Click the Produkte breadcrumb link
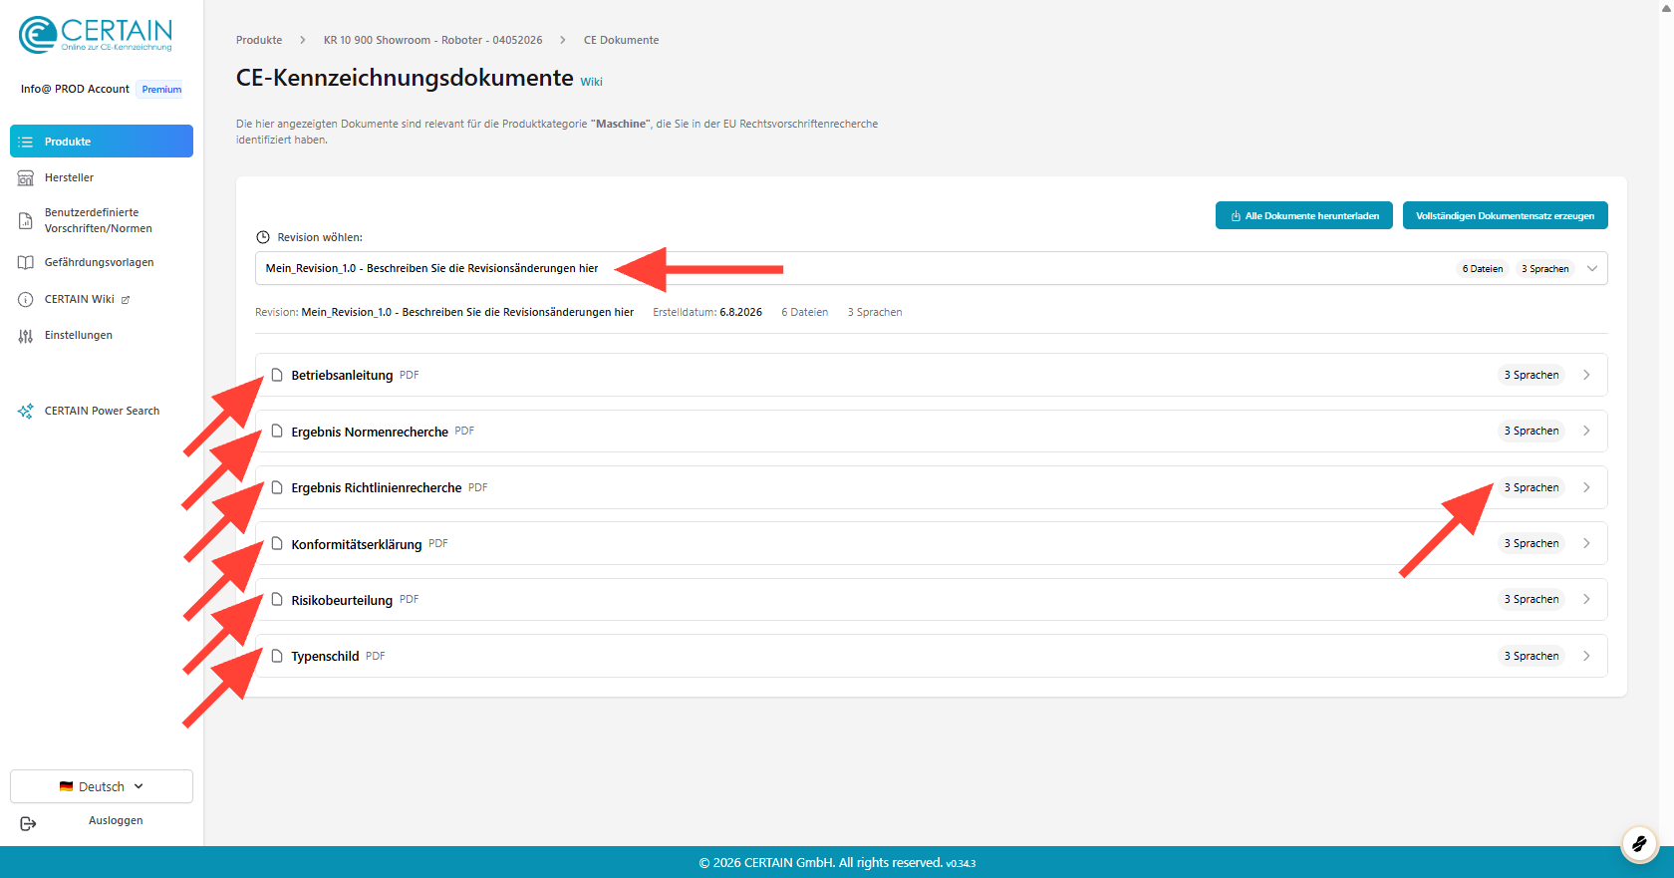This screenshot has width=1674, height=878. [x=259, y=40]
